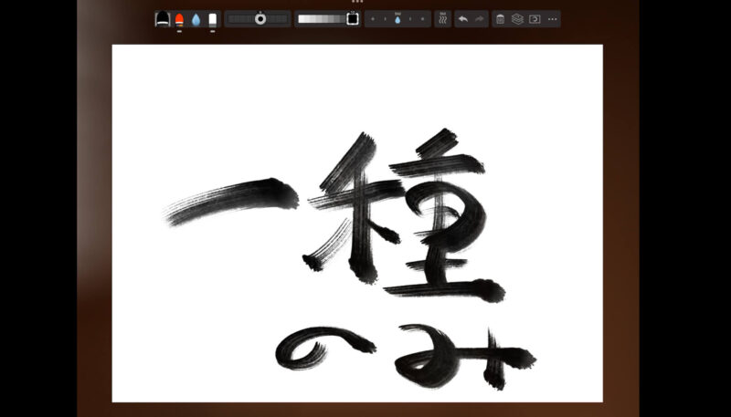731x417 pixels.
Task: Pick the black ink shade swatch
Action: pyautogui.click(x=353, y=18)
